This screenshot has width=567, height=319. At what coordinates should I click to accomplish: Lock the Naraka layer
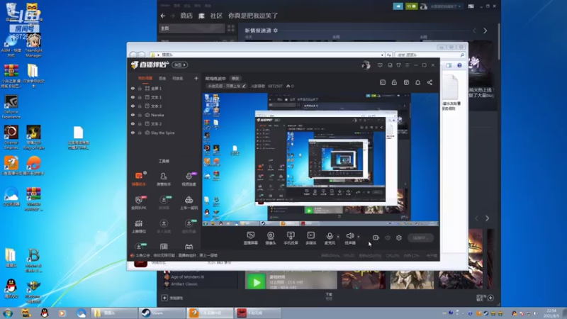(140, 115)
